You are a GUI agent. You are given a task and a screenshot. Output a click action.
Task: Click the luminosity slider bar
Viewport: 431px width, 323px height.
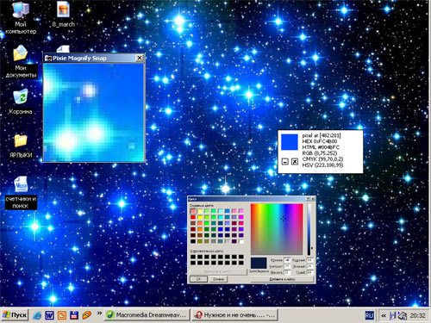coord(309,229)
